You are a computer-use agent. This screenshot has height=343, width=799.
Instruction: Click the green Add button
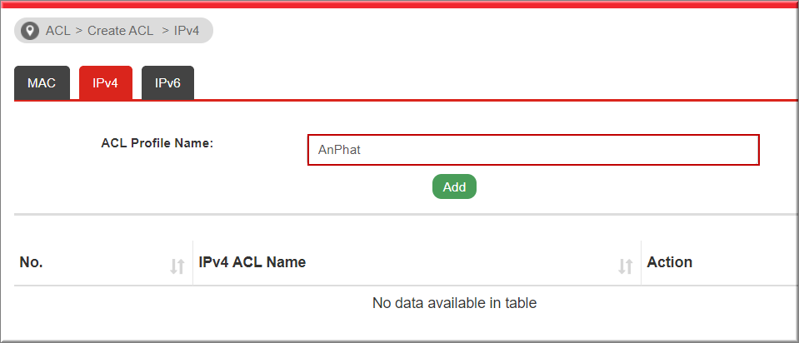point(454,186)
